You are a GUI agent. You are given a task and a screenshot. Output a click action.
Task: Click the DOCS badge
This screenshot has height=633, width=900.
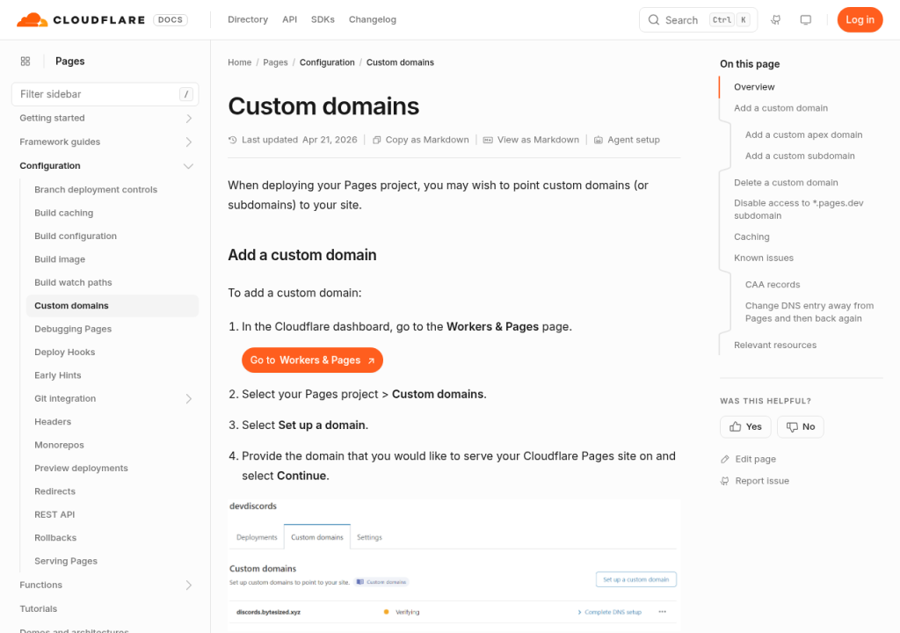click(x=171, y=19)
